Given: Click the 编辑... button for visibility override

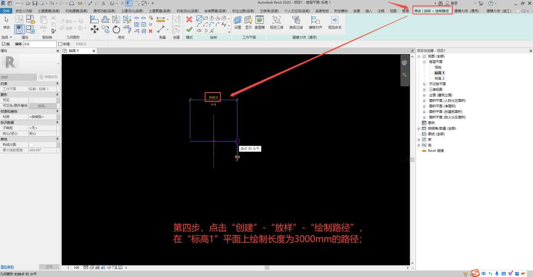Looking at the screenshot, I should click(42, 106).
